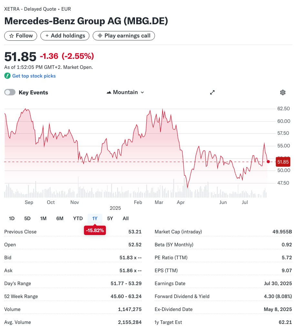Image resolution: width=298 pixels, height=332 pixels.
Task: Click the 51.85 current price marker on chart
Action: (283, 162)
